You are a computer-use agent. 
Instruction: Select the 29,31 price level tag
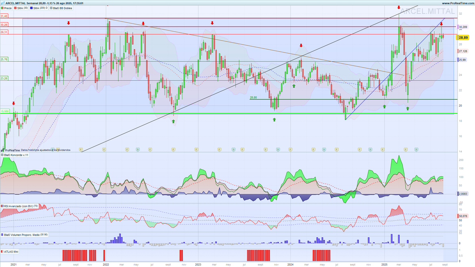point(4,32)
